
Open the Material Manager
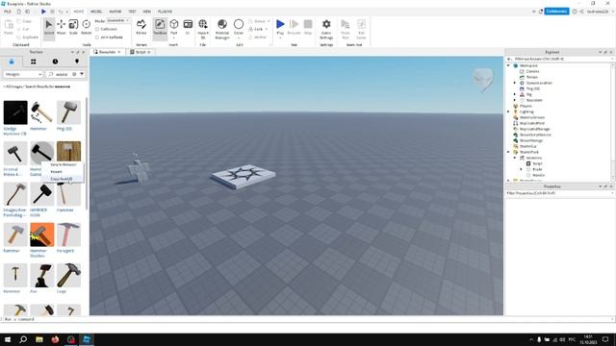222,29
